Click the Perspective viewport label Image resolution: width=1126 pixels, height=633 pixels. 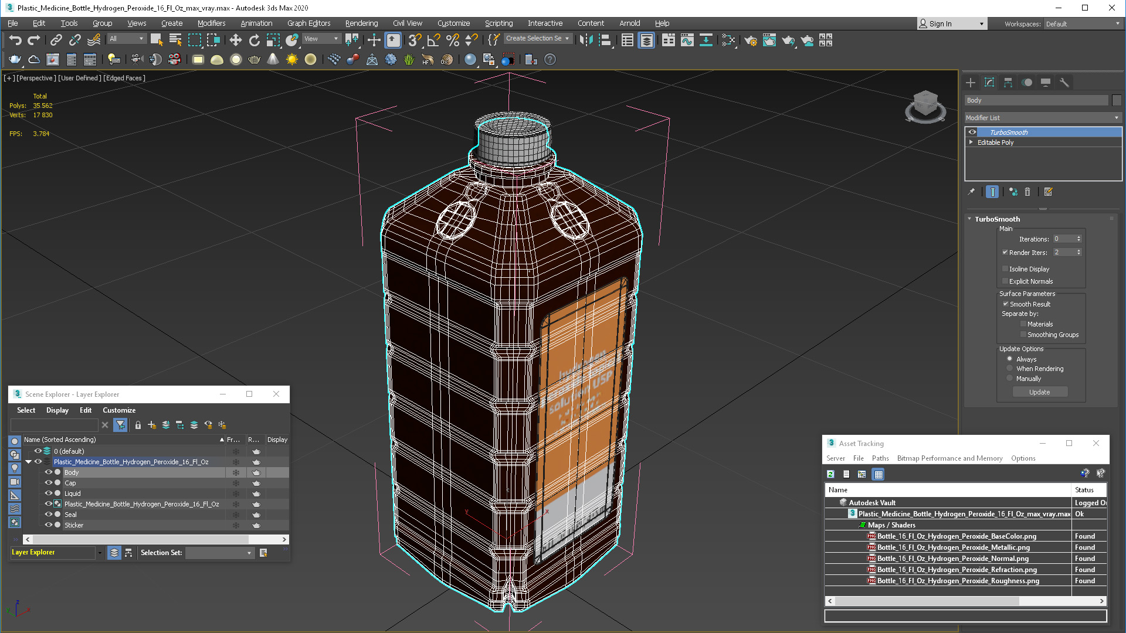[36, 78]
